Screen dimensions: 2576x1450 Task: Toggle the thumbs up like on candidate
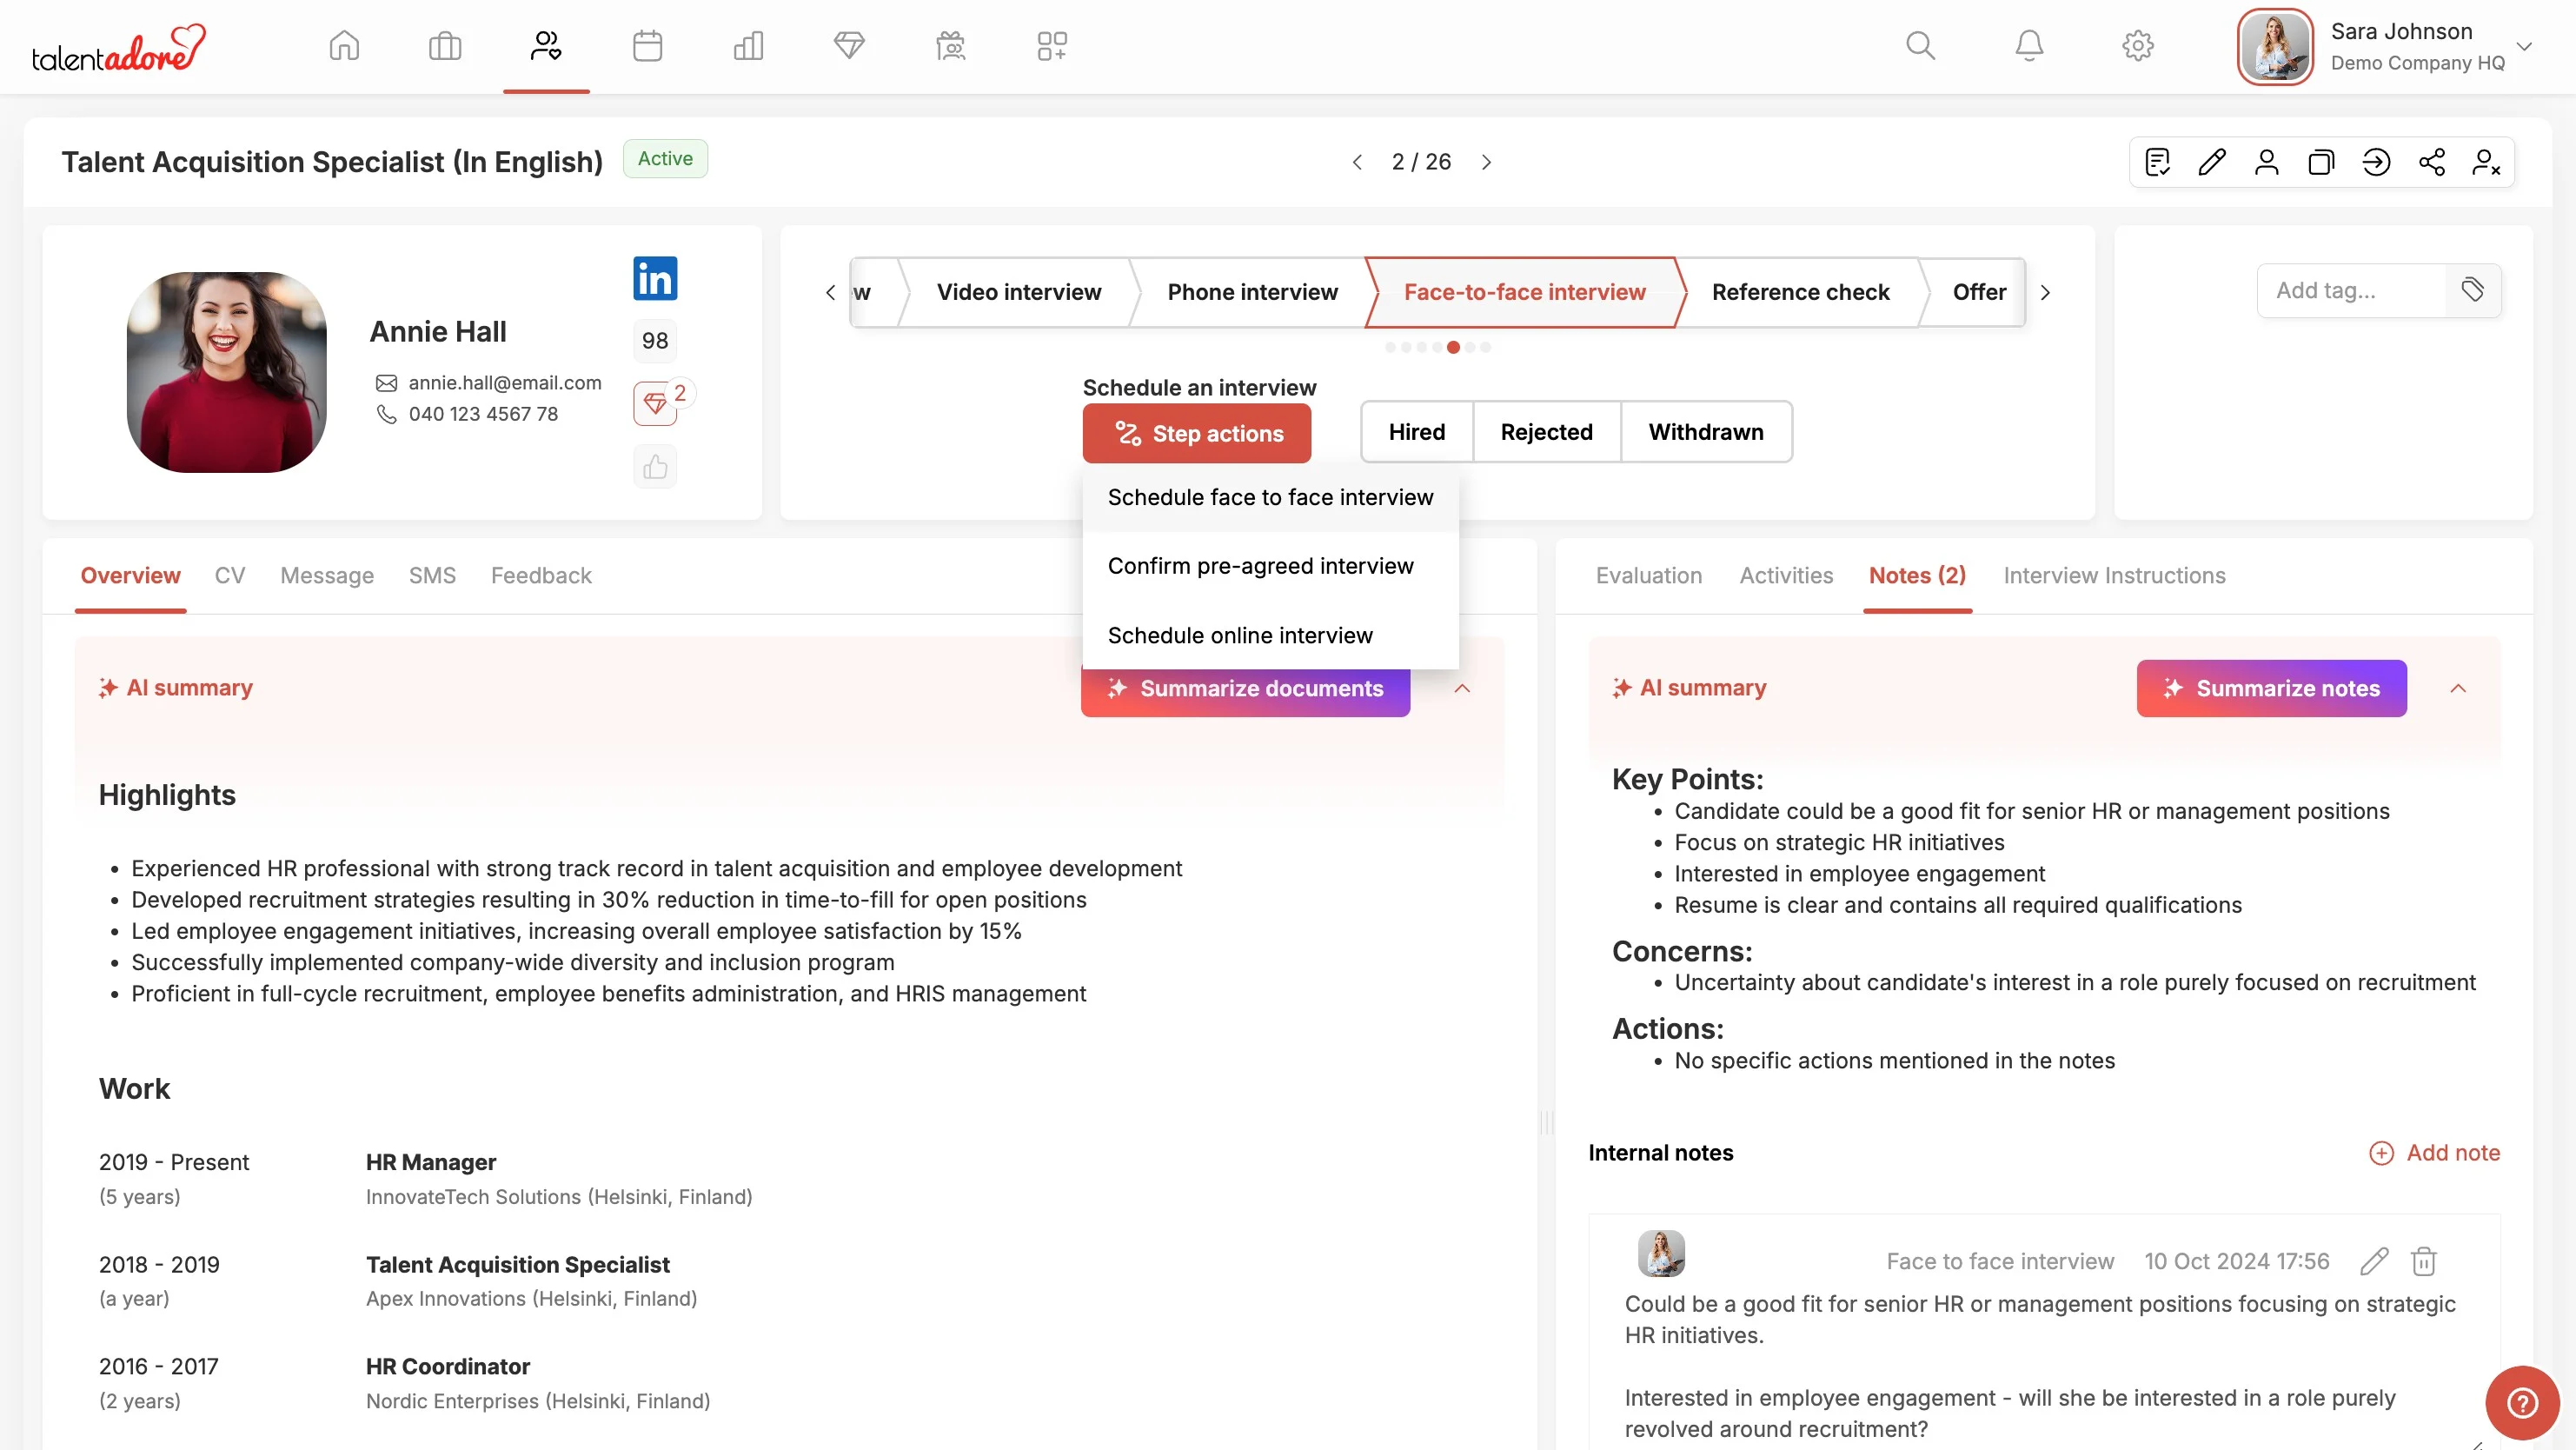pyautogui.click(x=655, y=467)
